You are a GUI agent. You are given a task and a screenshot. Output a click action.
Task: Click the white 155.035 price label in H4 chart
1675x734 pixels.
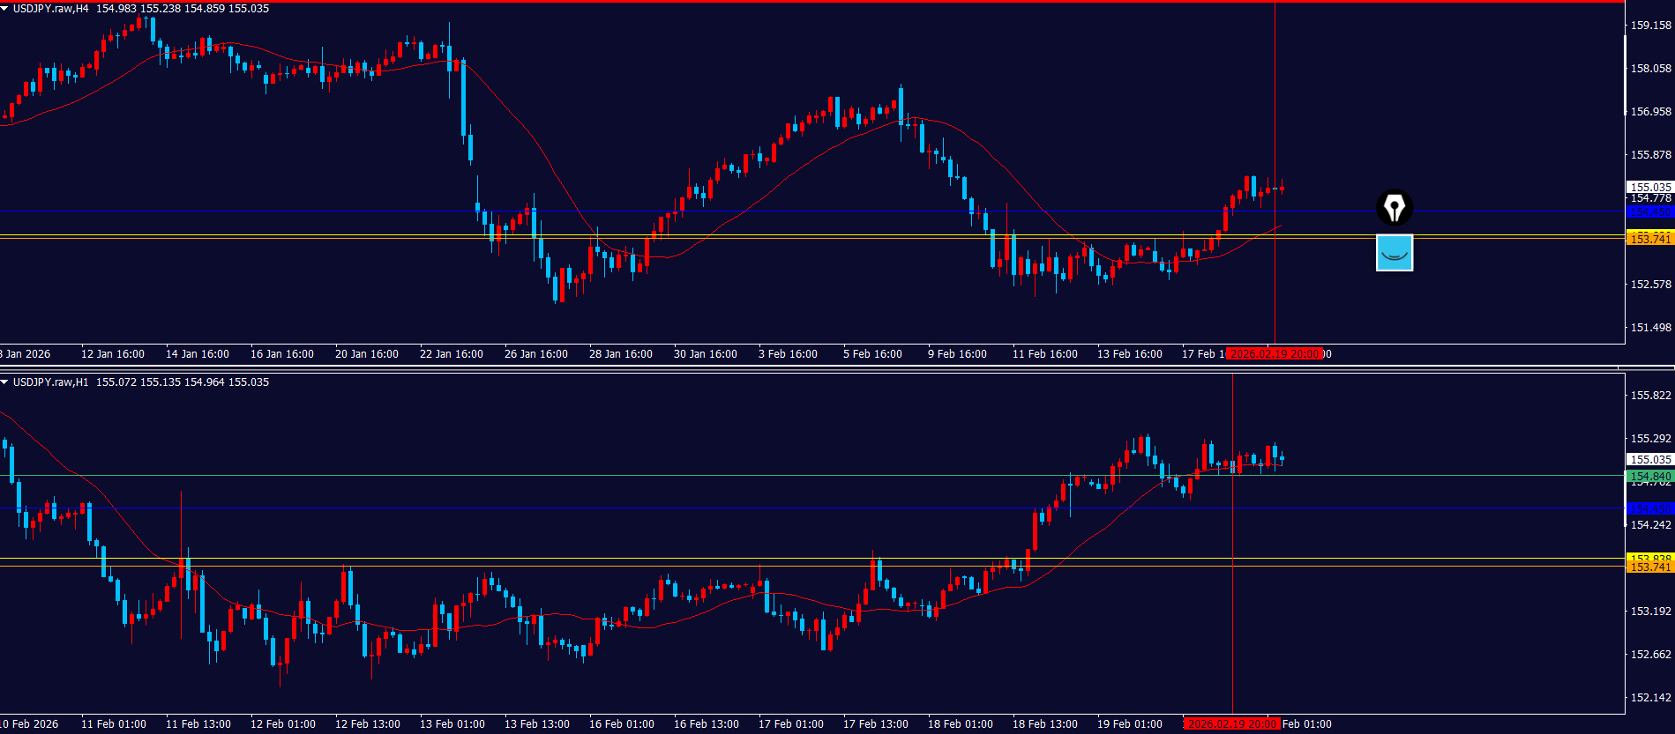pos(1649,187)
